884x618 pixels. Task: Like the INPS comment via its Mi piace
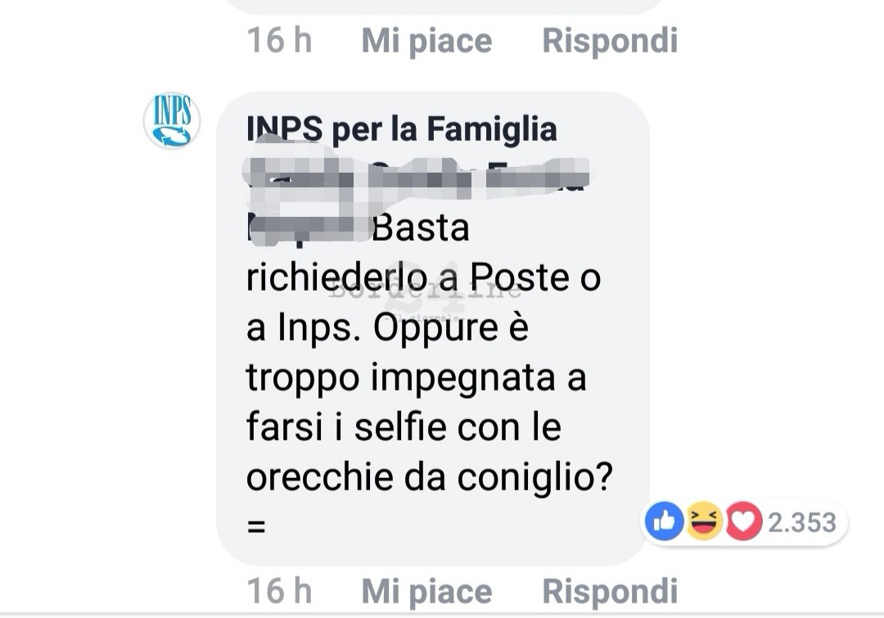(x=426, y=591)
